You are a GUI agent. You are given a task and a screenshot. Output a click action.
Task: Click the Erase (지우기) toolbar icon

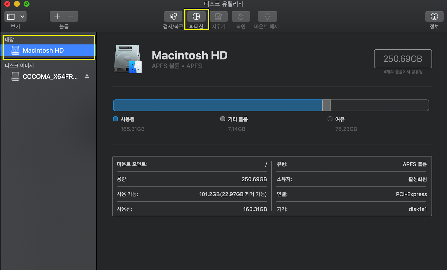click(x=218, y=16)
